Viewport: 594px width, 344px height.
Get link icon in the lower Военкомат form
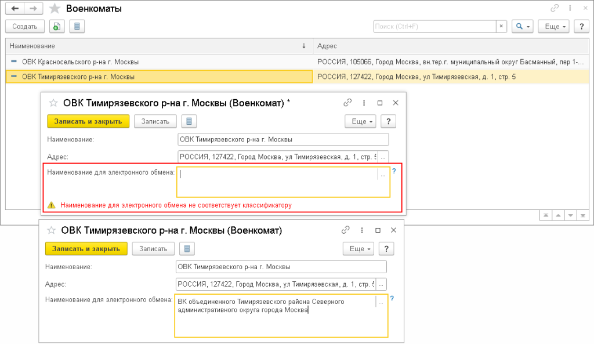[x=346, y=230]
